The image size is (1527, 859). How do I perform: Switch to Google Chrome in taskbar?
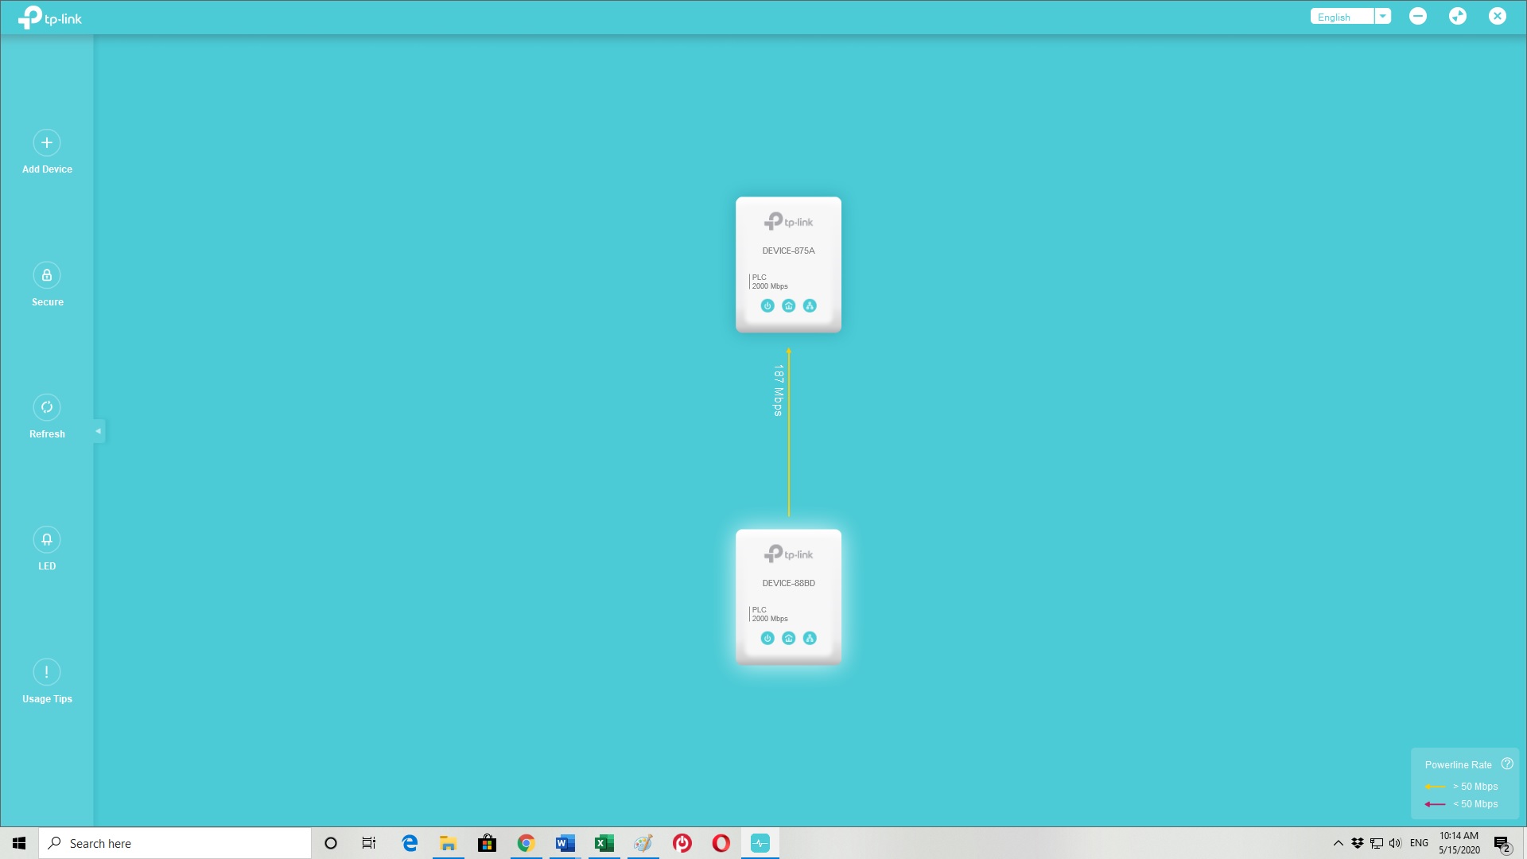[526, 843]
